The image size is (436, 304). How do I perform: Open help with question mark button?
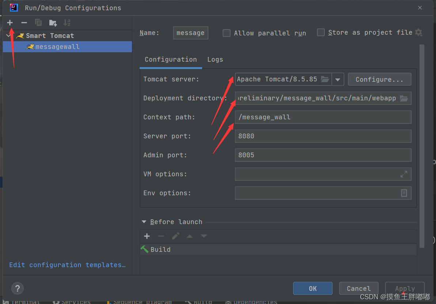tap(18, 288)
